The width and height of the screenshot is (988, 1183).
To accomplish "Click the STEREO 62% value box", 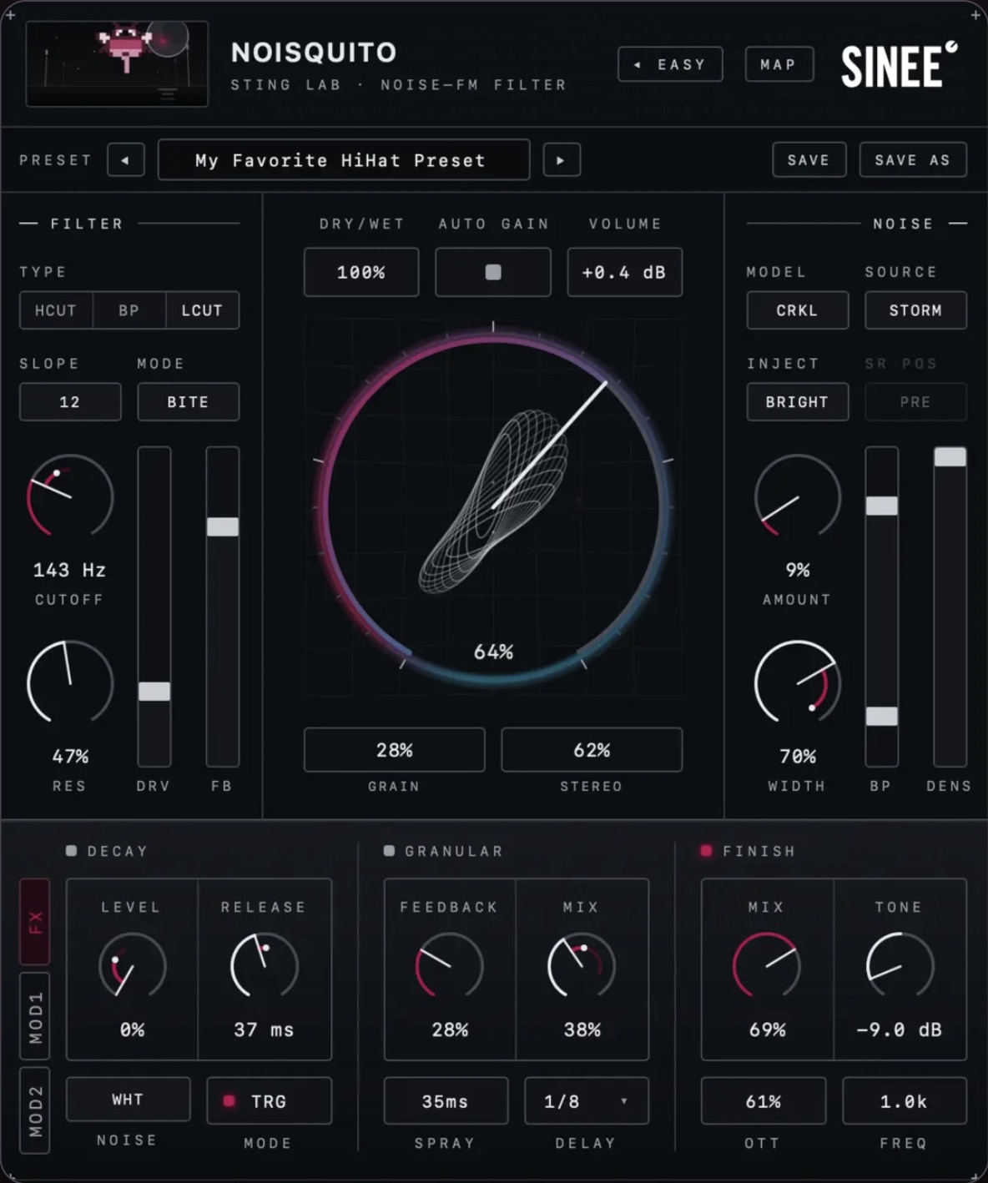I will coord(592,750).
